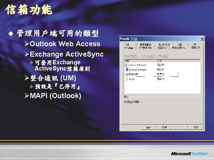
Task: Click the Outlook Web Access slide bullet
Action: click(x=65, y=44)
